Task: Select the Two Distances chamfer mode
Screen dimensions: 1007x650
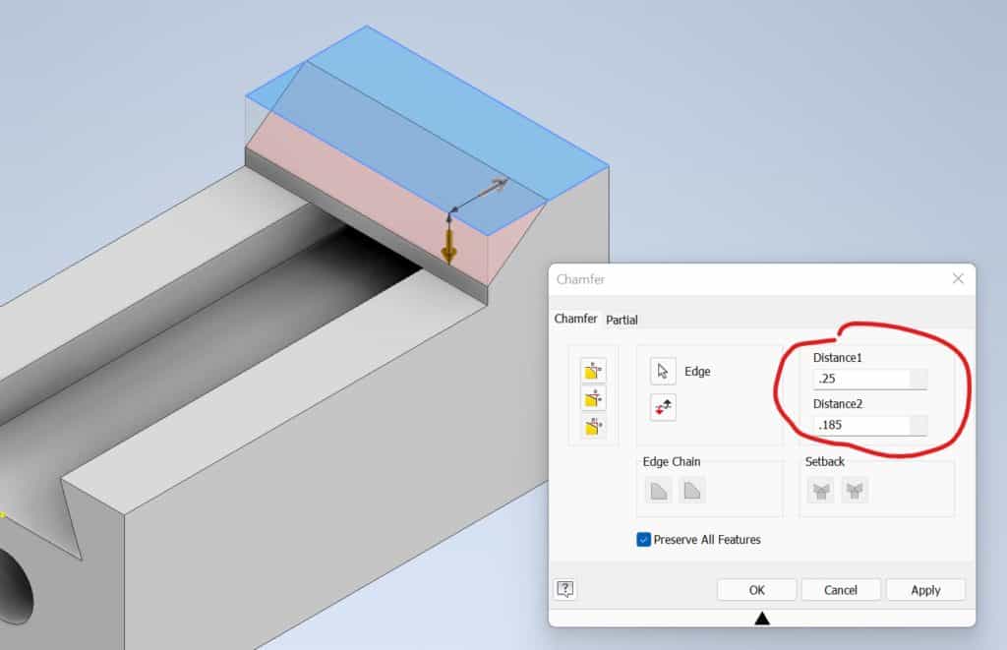Action: click(x=593, y=426)
